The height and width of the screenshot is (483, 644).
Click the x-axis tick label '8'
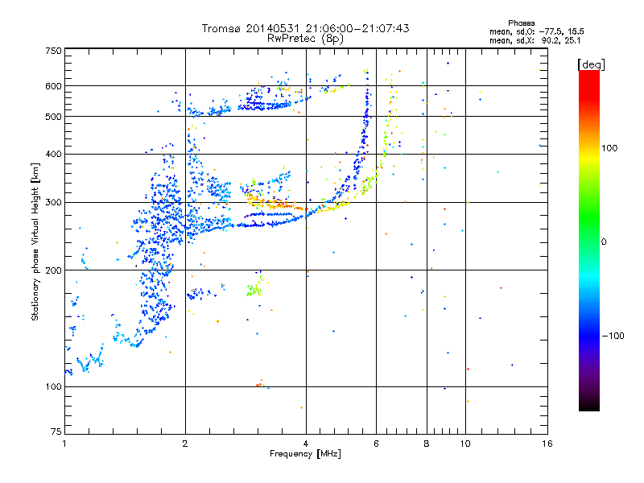[x=427, y=444]
